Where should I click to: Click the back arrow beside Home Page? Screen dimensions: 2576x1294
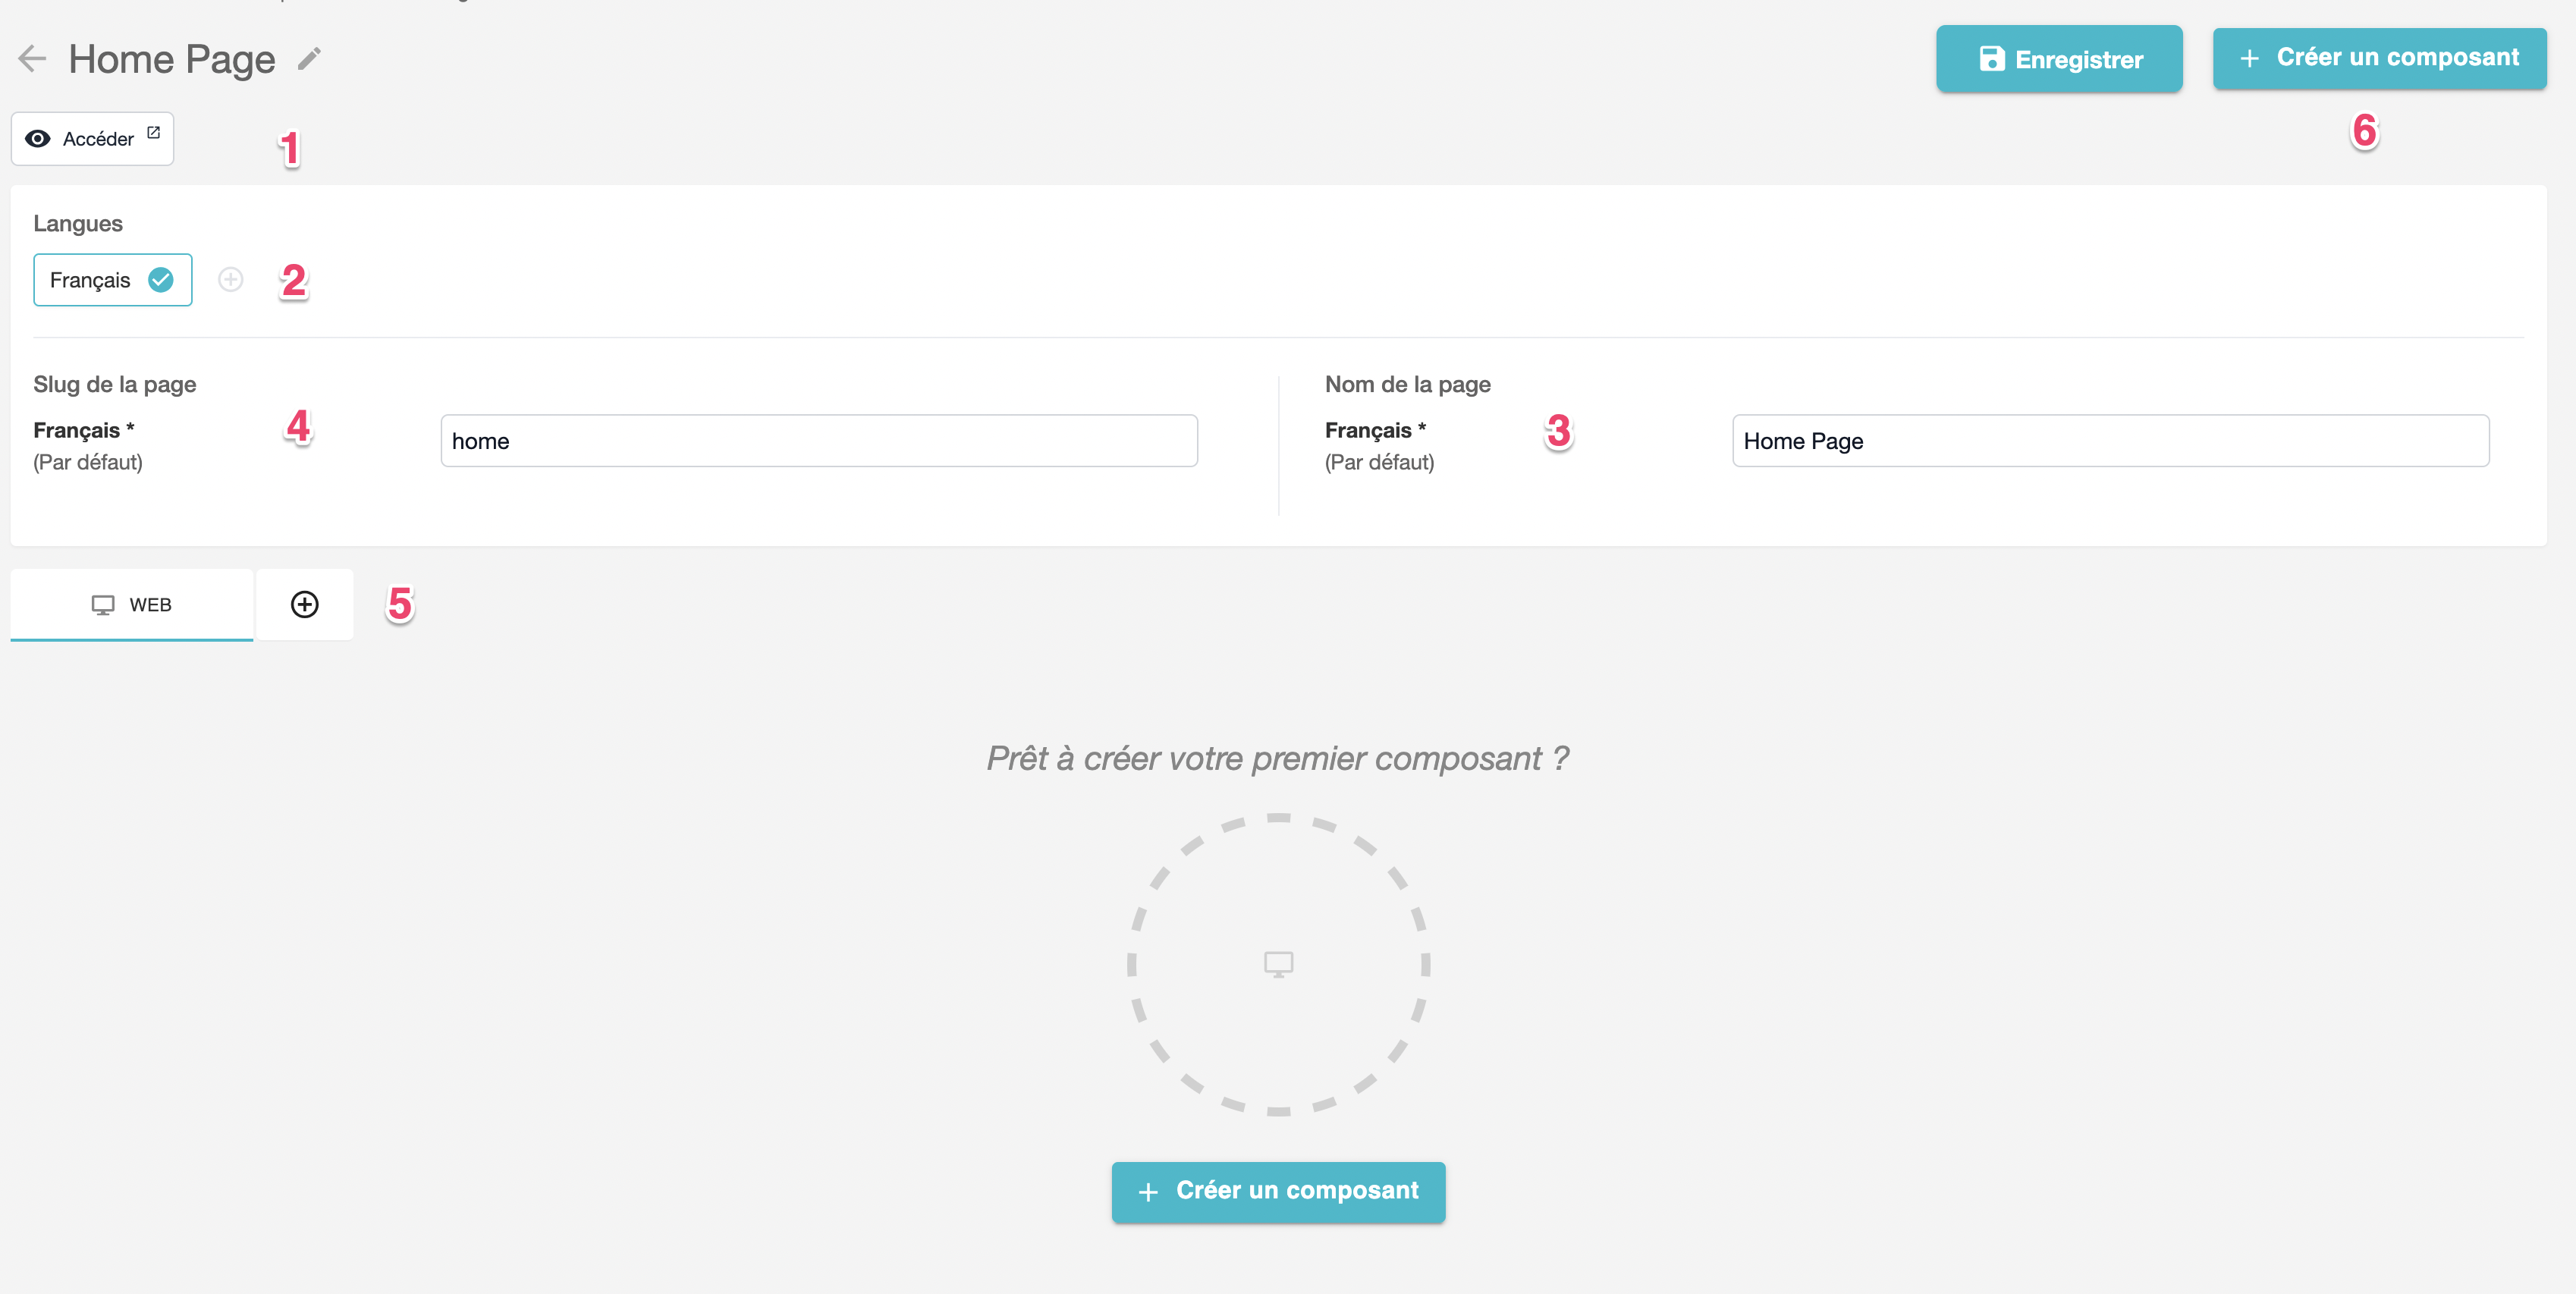[x=32, y=59]
